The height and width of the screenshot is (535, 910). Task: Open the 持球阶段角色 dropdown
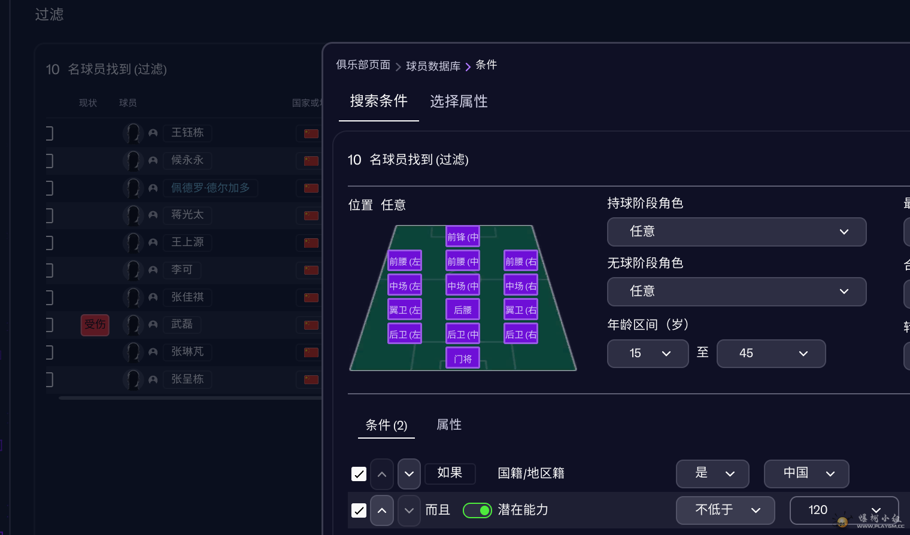[x=736, y=232]
